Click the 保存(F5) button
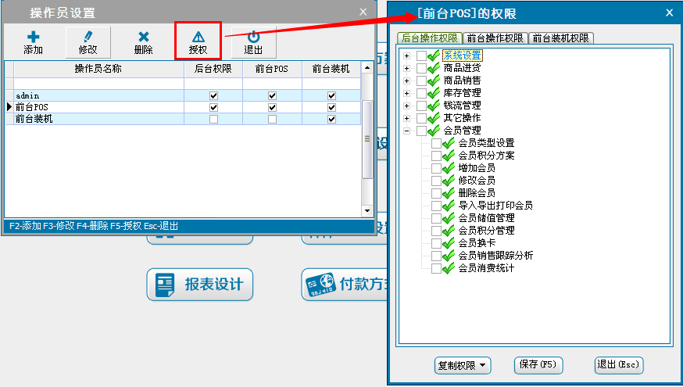This screenshot has width=683, height=387. click(x=538, y=364)
